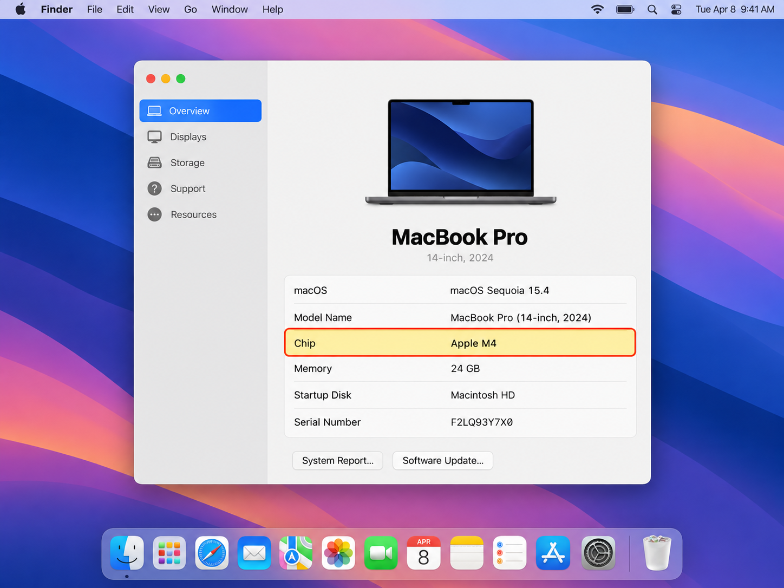784x588 pixels.
Task: Show the Support section
Action: pyautogui.click(x=200, y=188)
